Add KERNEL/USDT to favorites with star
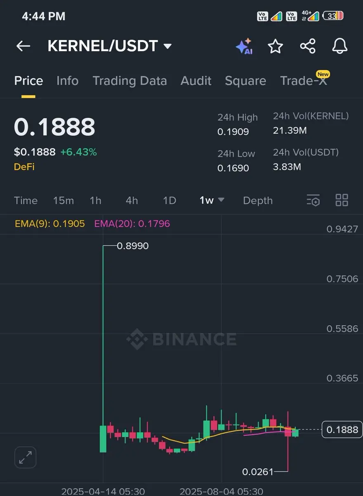This screenshot has height=496, width=363. (x=275, y=46)
